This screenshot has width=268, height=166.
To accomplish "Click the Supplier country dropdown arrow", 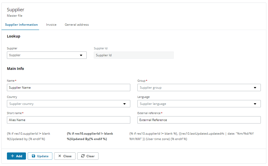I will 125,104.
